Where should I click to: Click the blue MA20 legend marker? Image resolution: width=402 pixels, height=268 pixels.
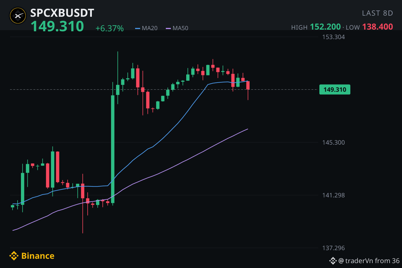click(x=137, y=28)
